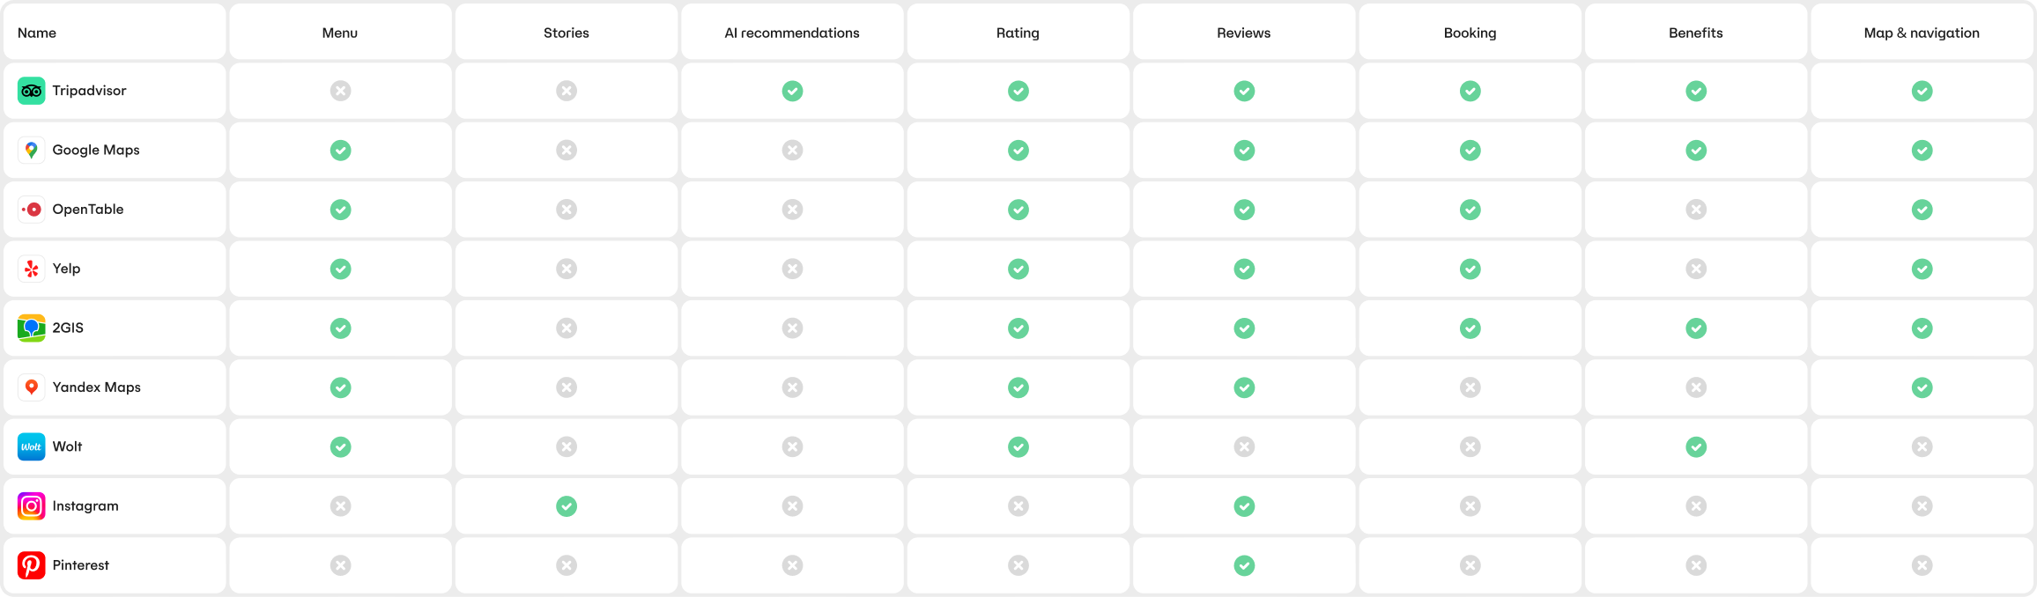Select the Menu column header
The image size is (2037, 597).
point(340,33)
